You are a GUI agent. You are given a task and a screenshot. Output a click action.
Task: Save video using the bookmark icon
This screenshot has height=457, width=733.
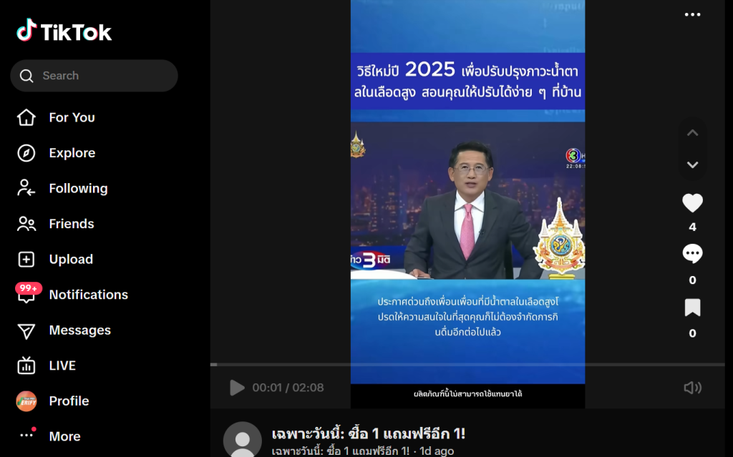[x=692, y=308]
